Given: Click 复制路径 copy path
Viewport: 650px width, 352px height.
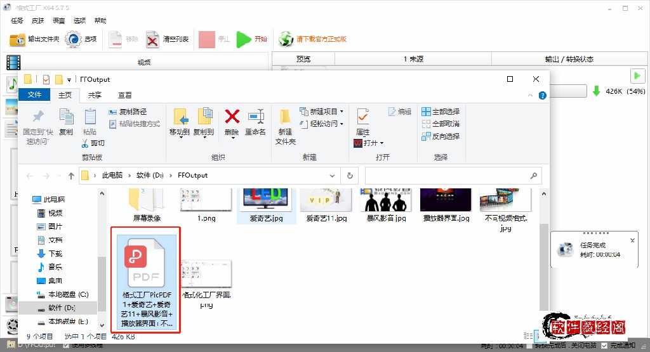Looking at the screenshot, I should click(x=128, y=112).
